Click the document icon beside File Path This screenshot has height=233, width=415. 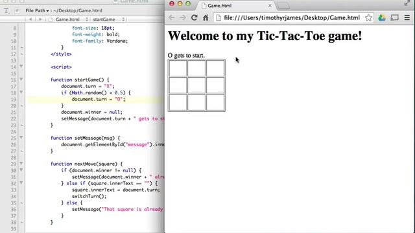(17, 10)
